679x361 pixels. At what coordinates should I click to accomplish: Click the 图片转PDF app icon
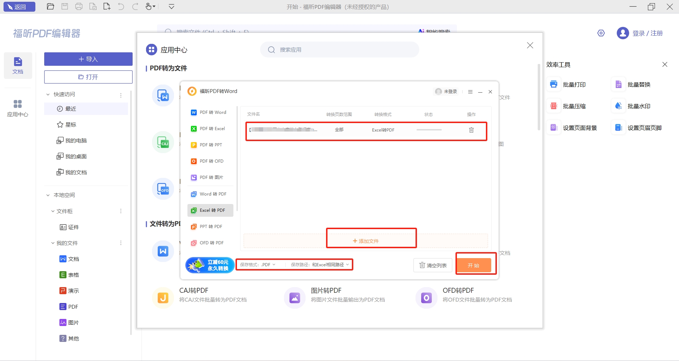pos(295,298)
